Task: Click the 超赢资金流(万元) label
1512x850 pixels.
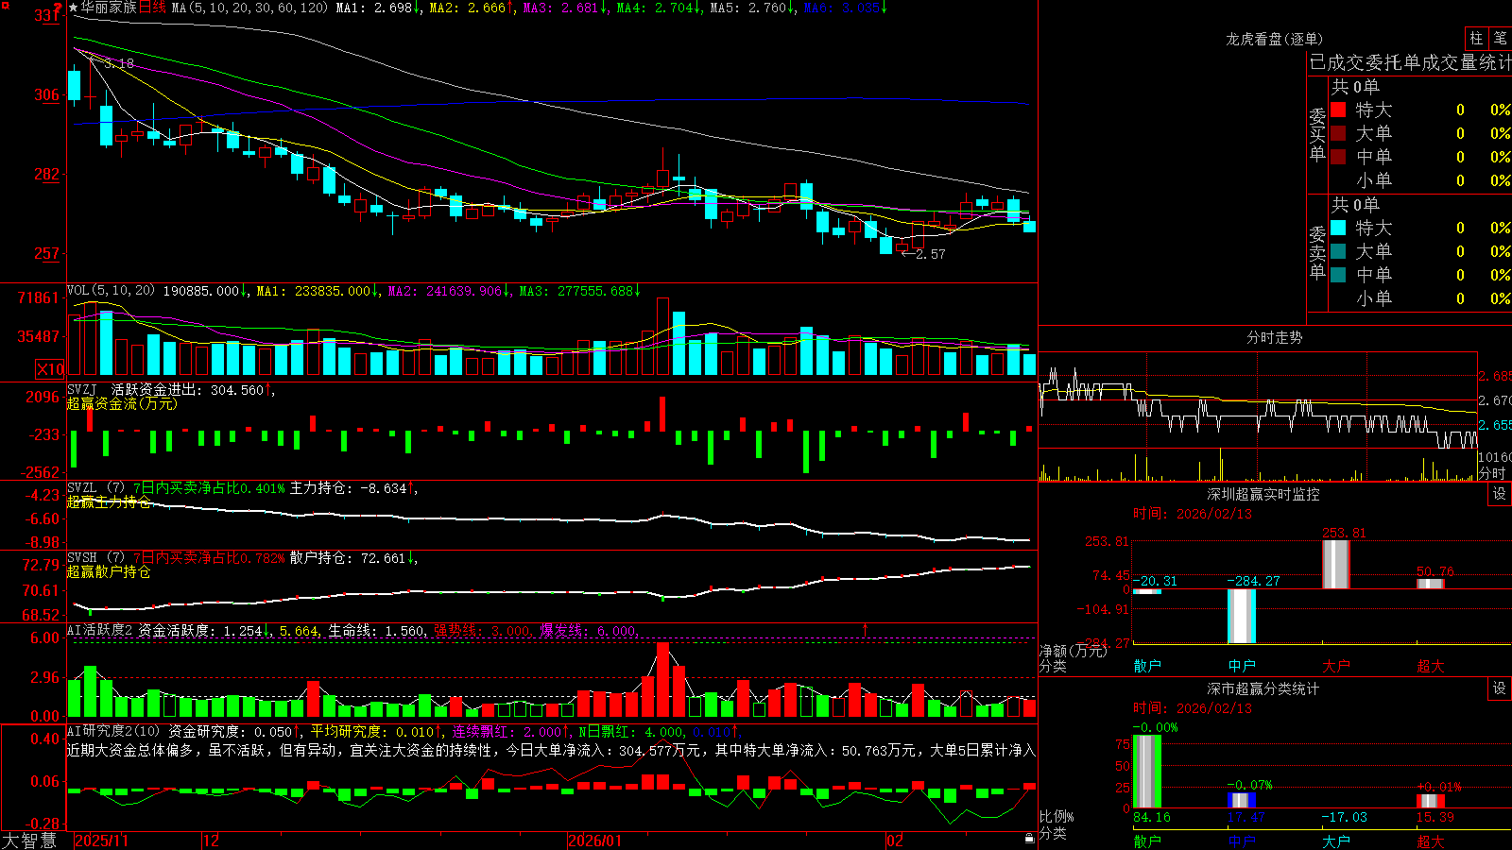Action: coord(122,403)
